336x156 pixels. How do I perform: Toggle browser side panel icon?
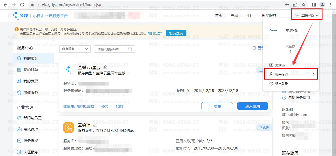314,5
